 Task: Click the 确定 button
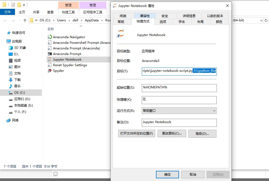pyautogui.click(x=167, y=174)
